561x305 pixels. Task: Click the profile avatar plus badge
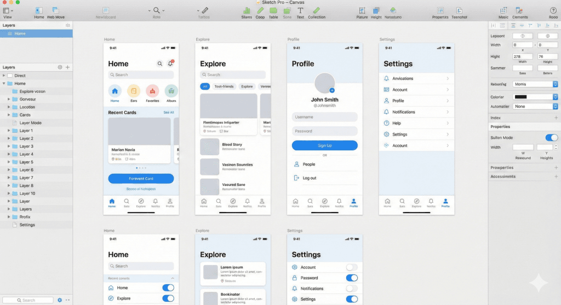[x=332, y=90]
